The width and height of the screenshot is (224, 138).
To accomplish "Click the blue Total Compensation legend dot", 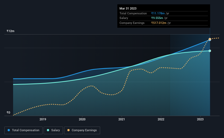I will (9, 130).
